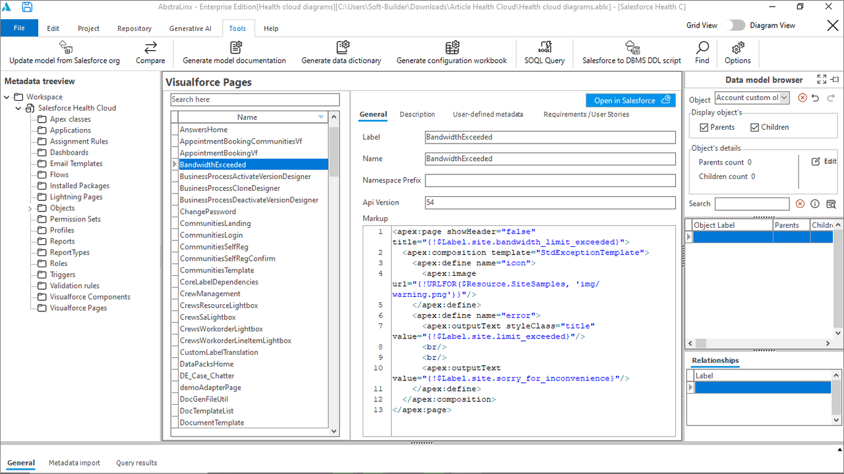Expand Data model browser to full screen

pyautogui.click(x=822, y=79)
